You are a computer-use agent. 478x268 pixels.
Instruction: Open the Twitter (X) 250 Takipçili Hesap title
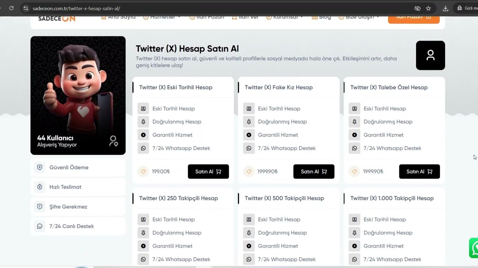[x=179, y=198]
